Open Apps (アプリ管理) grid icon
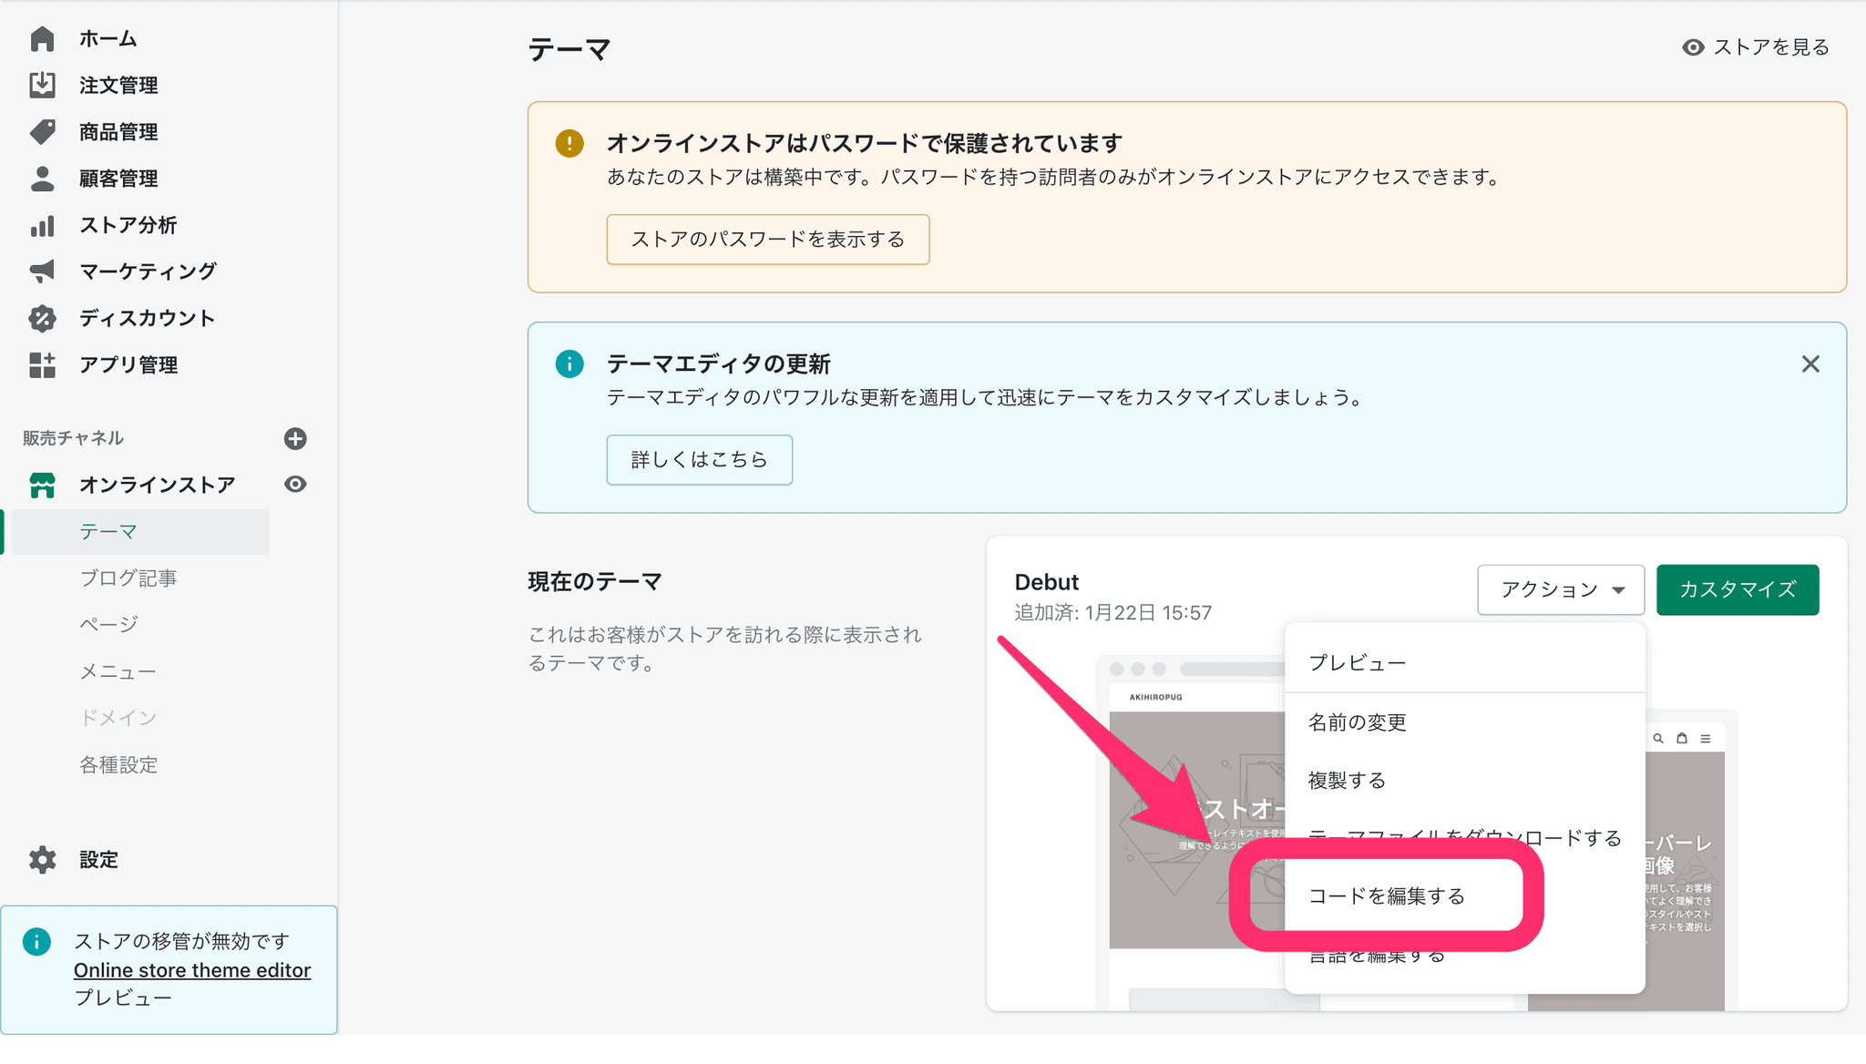 click(x=42, y=364)
